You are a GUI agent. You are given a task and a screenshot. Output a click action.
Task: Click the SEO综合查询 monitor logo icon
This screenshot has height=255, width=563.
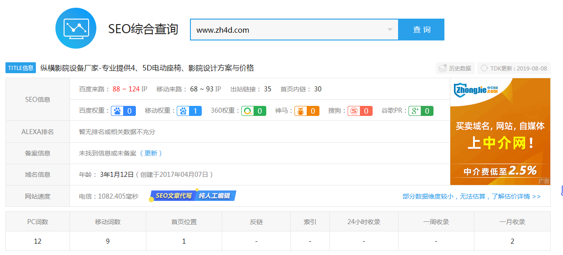pyautogui.click(x=75, y=28)
